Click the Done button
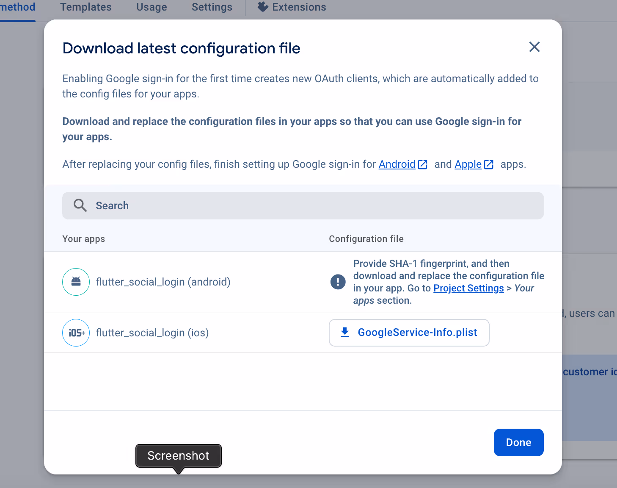Screen dimensions: 617x488 click(x=518, y=442)
